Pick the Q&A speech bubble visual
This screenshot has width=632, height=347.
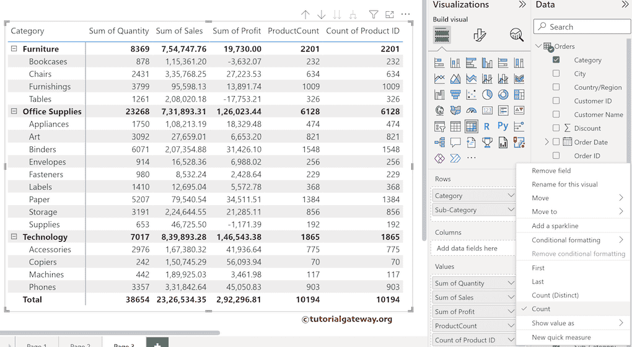coord(455,143)
